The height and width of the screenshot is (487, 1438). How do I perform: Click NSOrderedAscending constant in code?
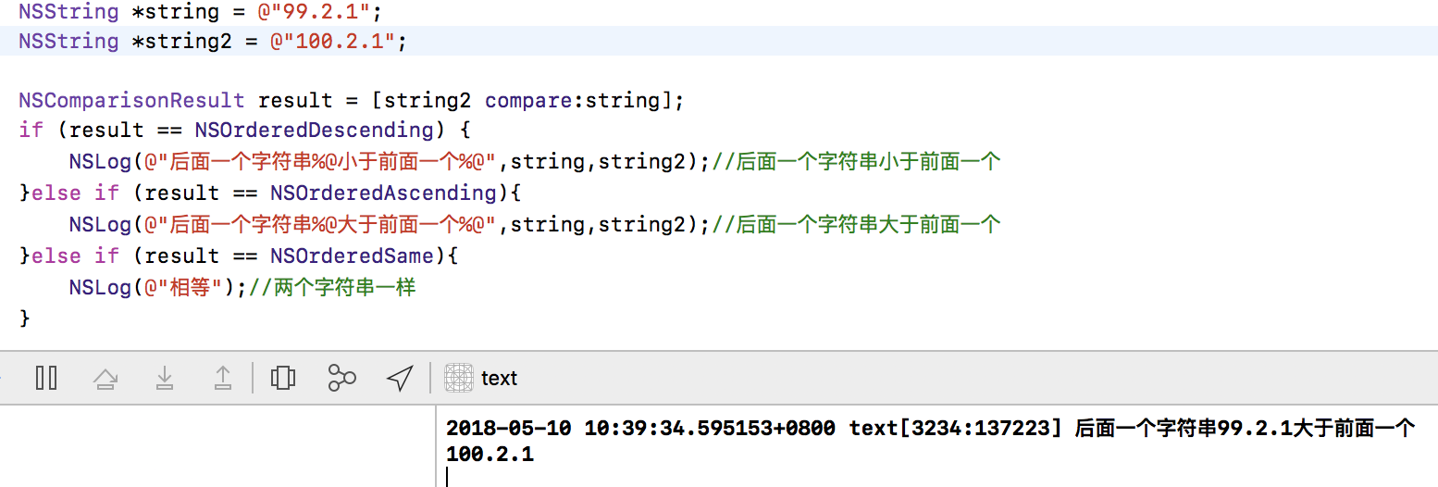coord(384,193)
